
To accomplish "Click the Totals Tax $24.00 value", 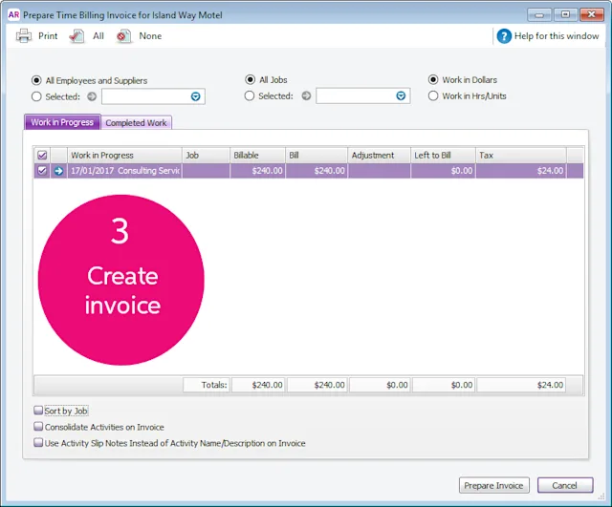I will [x=521, y=385].
